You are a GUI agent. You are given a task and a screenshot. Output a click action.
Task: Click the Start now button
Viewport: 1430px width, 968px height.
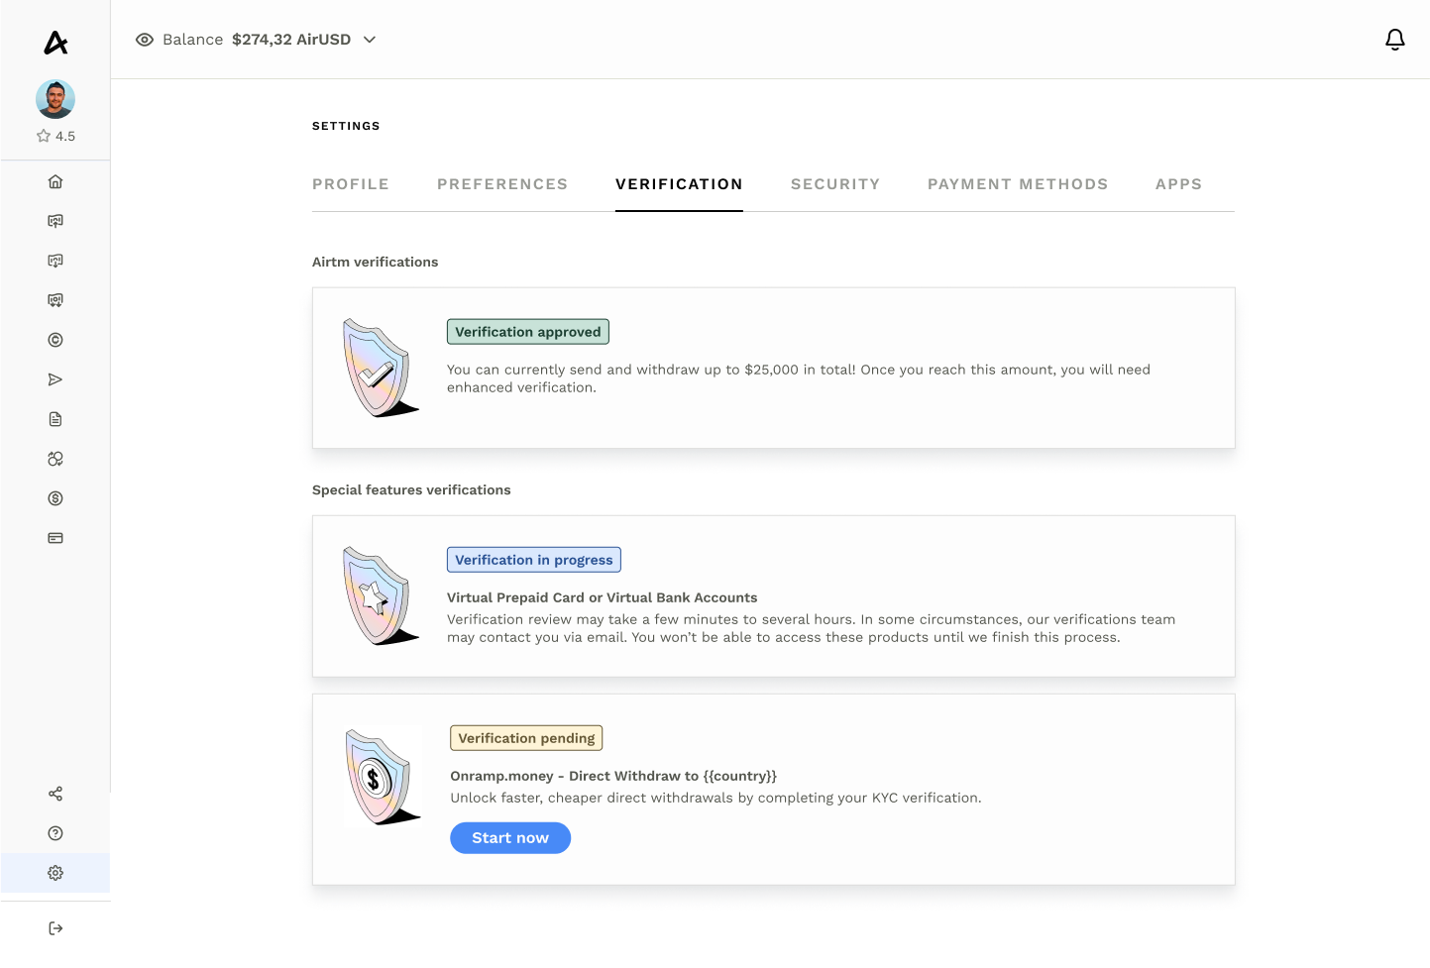[x=510, y=838]
